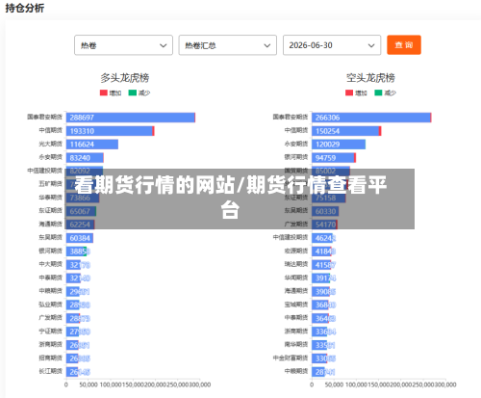Click 中金财富期货 label in the 空头龙虎榜 chart
The height and width of the screenshot is (398, 481).
(x=291, y=358)
